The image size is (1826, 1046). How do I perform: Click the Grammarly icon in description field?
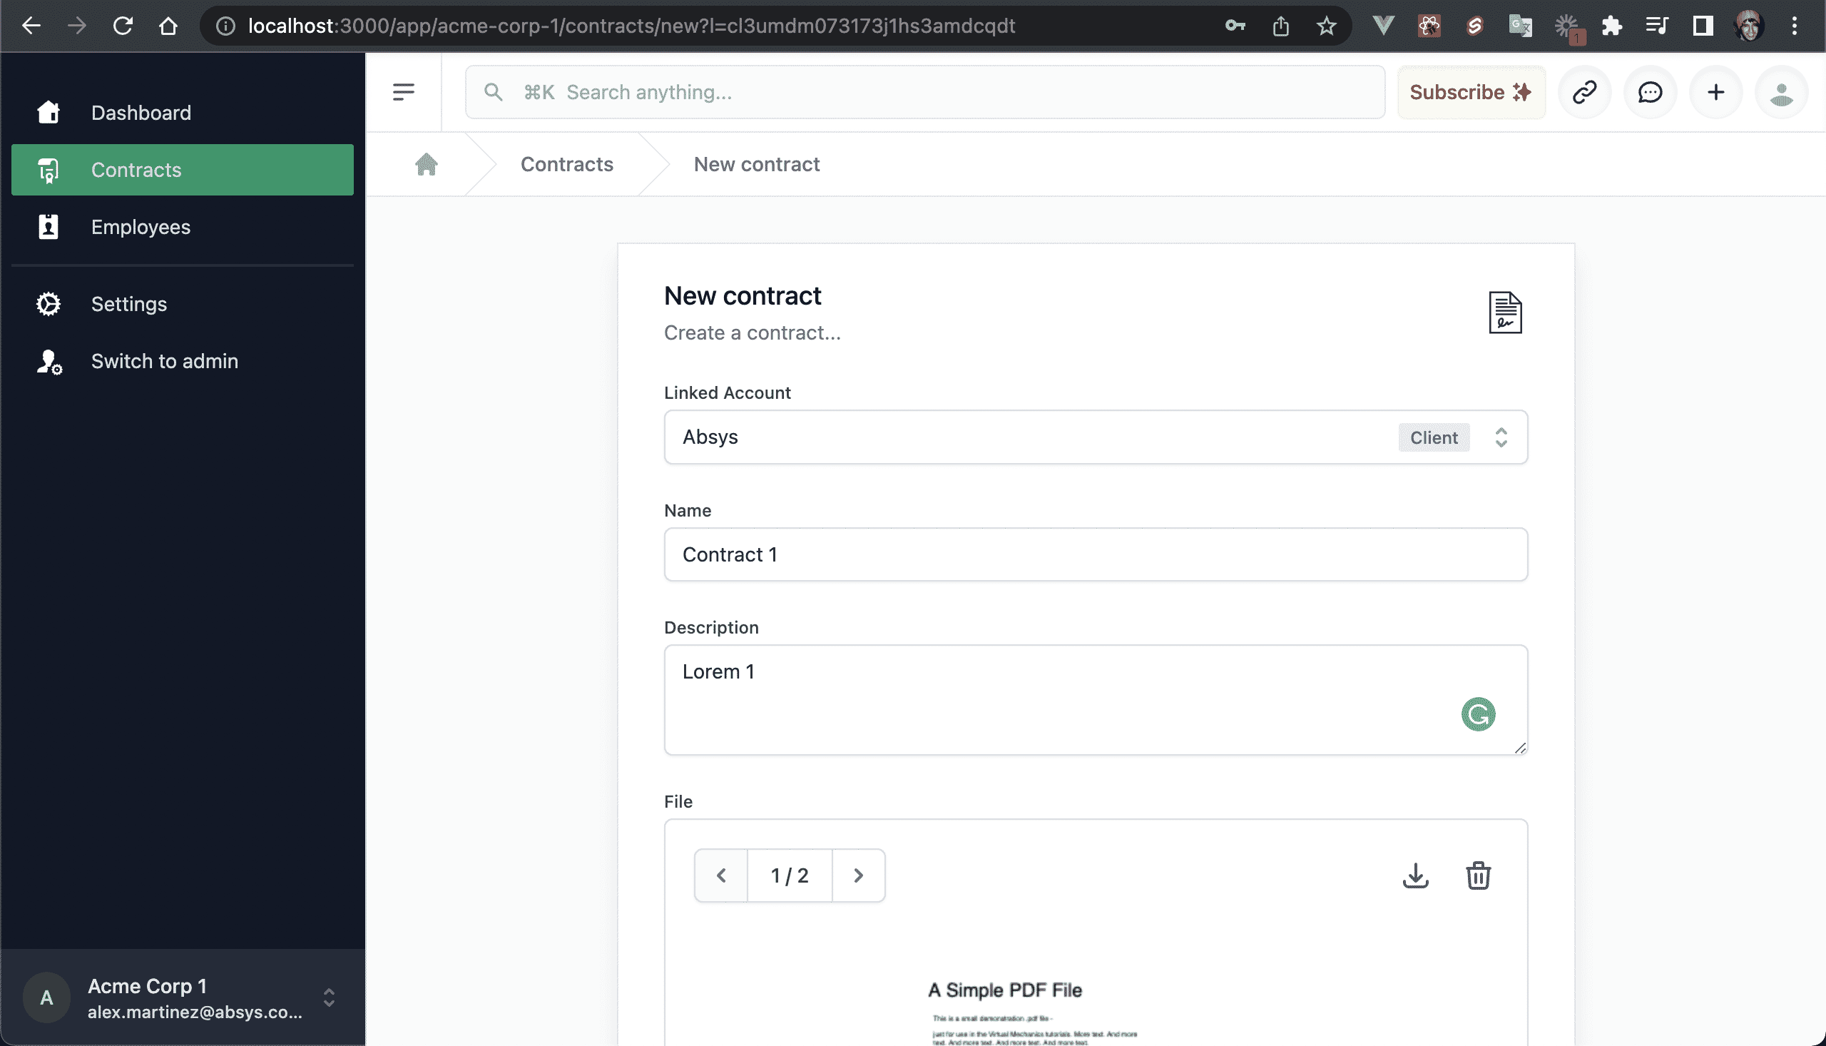tap(1479, 714)
